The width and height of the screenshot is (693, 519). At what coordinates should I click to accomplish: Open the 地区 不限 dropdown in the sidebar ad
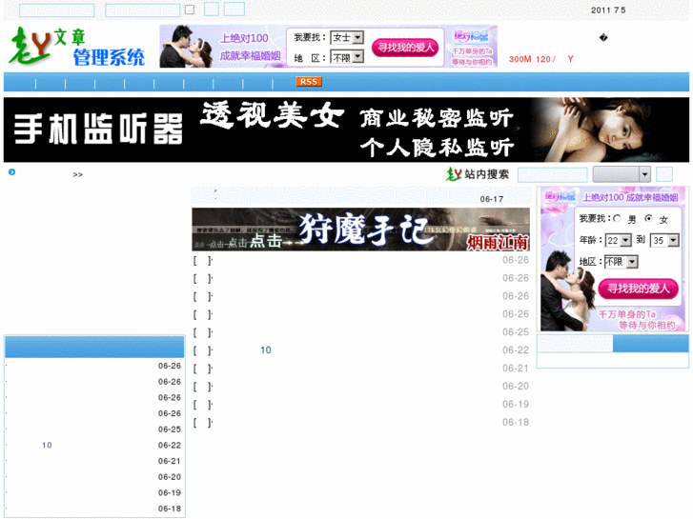(x=621, y=262)
